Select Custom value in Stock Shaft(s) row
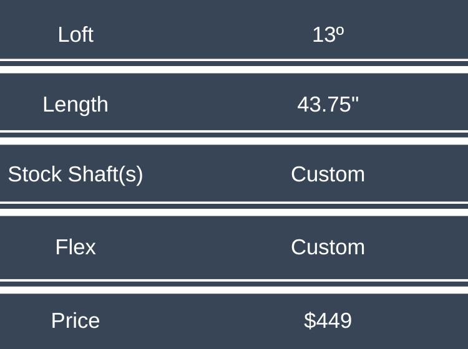This screenshot has width=468, height=349. point(328,174)
